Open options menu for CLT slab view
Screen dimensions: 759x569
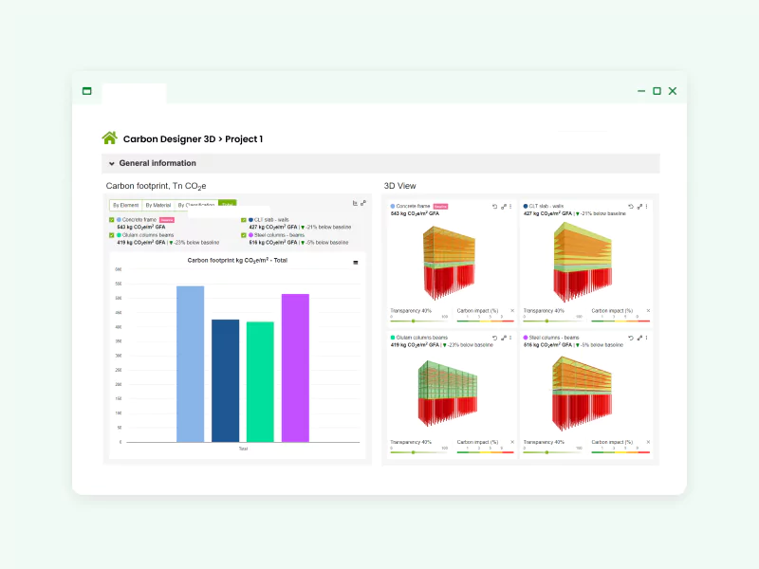pyautogui.click(x=647, y=206)
